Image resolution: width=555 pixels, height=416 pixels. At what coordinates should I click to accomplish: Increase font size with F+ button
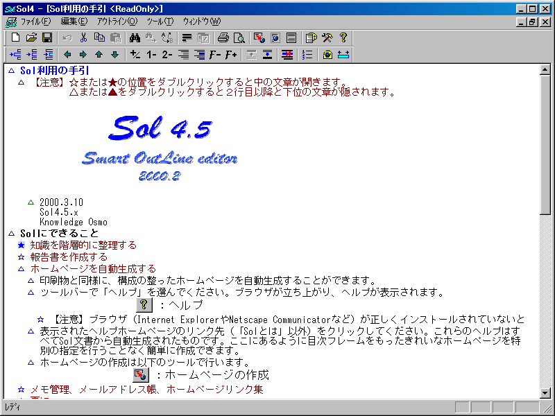click(231, 55)
